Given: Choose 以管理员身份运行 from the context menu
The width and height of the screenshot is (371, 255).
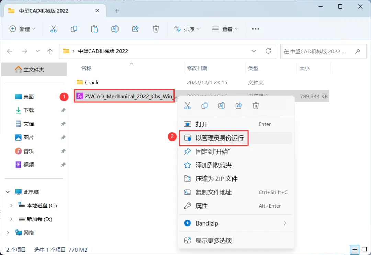Looking at the screenshot, I should pyautogui.click(x=236, y=138).
